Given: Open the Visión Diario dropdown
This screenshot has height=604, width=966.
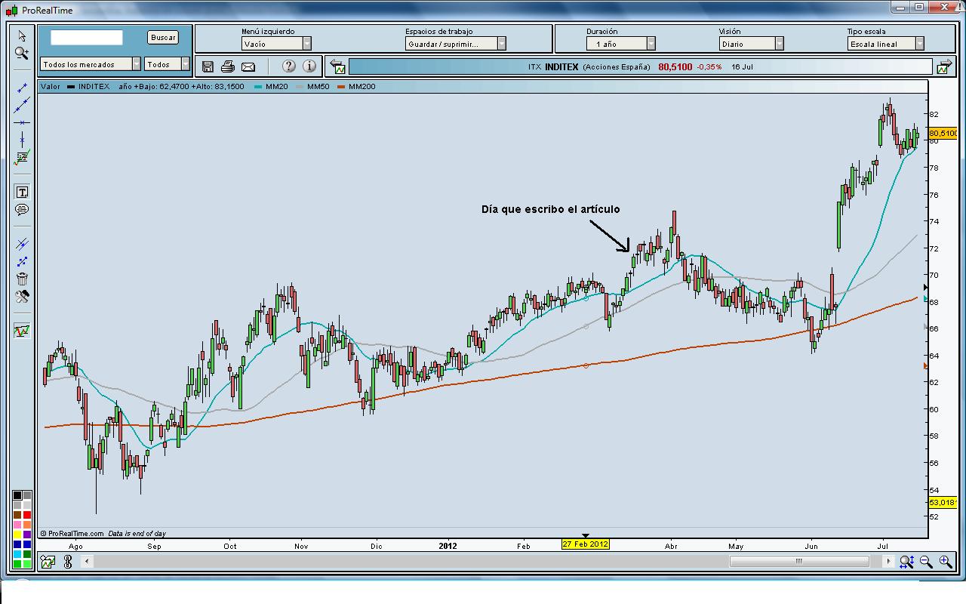Looking at the screenshot, I should (x=752, y=44).
